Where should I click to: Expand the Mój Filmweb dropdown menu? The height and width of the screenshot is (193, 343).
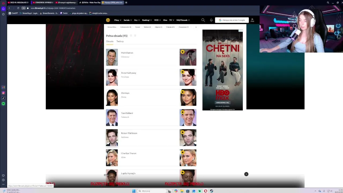pos(183,20)
